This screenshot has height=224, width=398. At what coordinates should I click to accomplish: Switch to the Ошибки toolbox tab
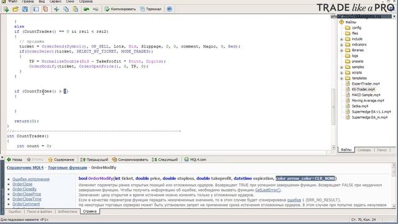click(15, 212)
